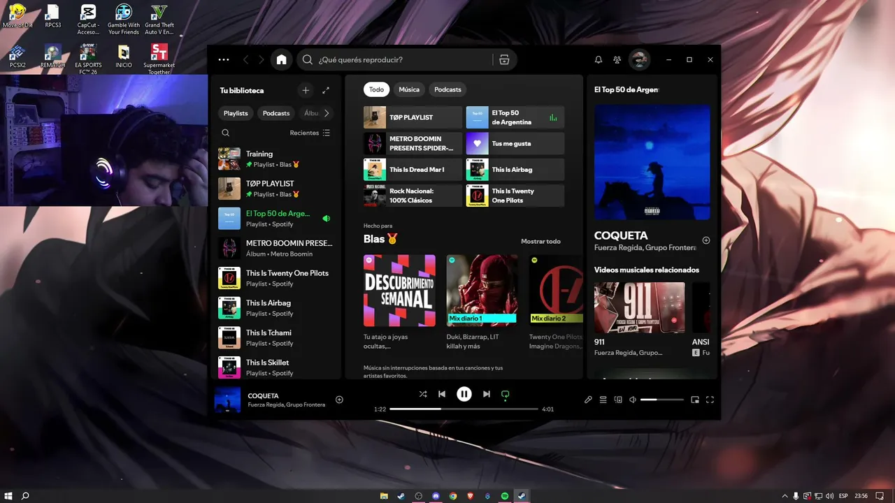Viewport: 895px width, 503px height.
Task: Open Brave browser from the taskbar
Action: pos(470,496)
